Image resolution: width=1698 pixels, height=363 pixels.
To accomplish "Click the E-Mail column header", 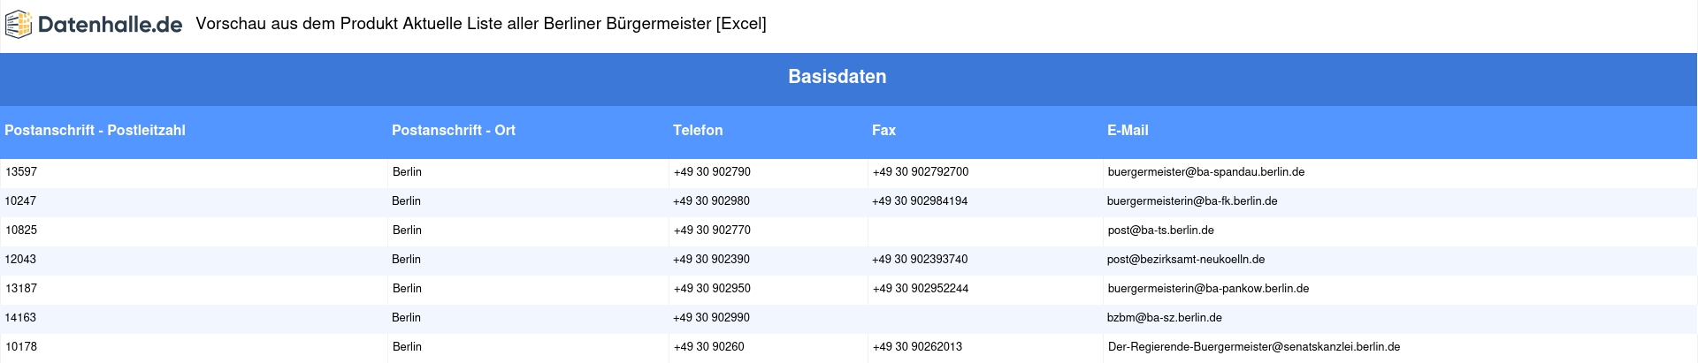I will pyautogui.click(x=1128, y=130).
